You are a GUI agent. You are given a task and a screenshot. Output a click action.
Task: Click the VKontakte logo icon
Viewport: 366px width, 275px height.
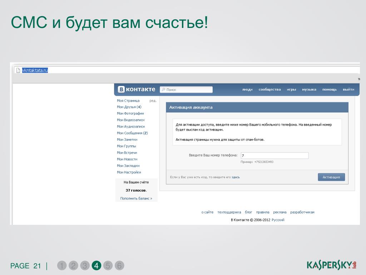tap(121, 89)
